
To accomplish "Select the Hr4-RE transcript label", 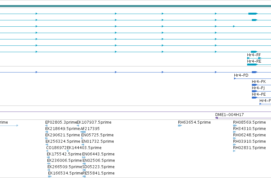I will tap(254, 61).
